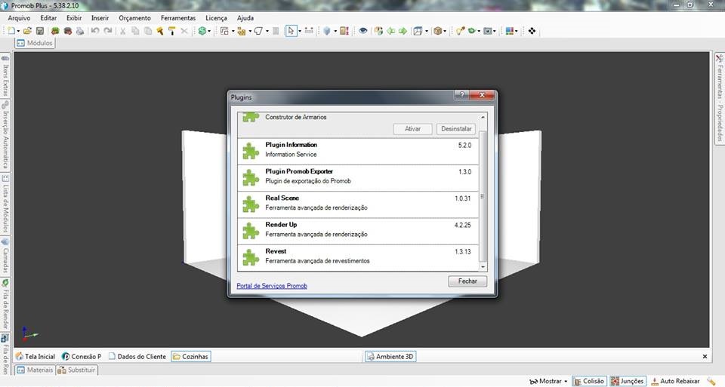Switch to the Dados do Cliente tab
The width and height of the screenshot is (725, 387).
click(x=137, y=357)
